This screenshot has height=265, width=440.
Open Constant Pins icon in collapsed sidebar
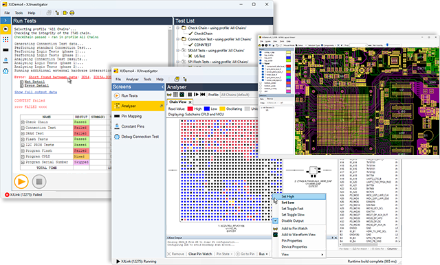(x=5, y=60)
